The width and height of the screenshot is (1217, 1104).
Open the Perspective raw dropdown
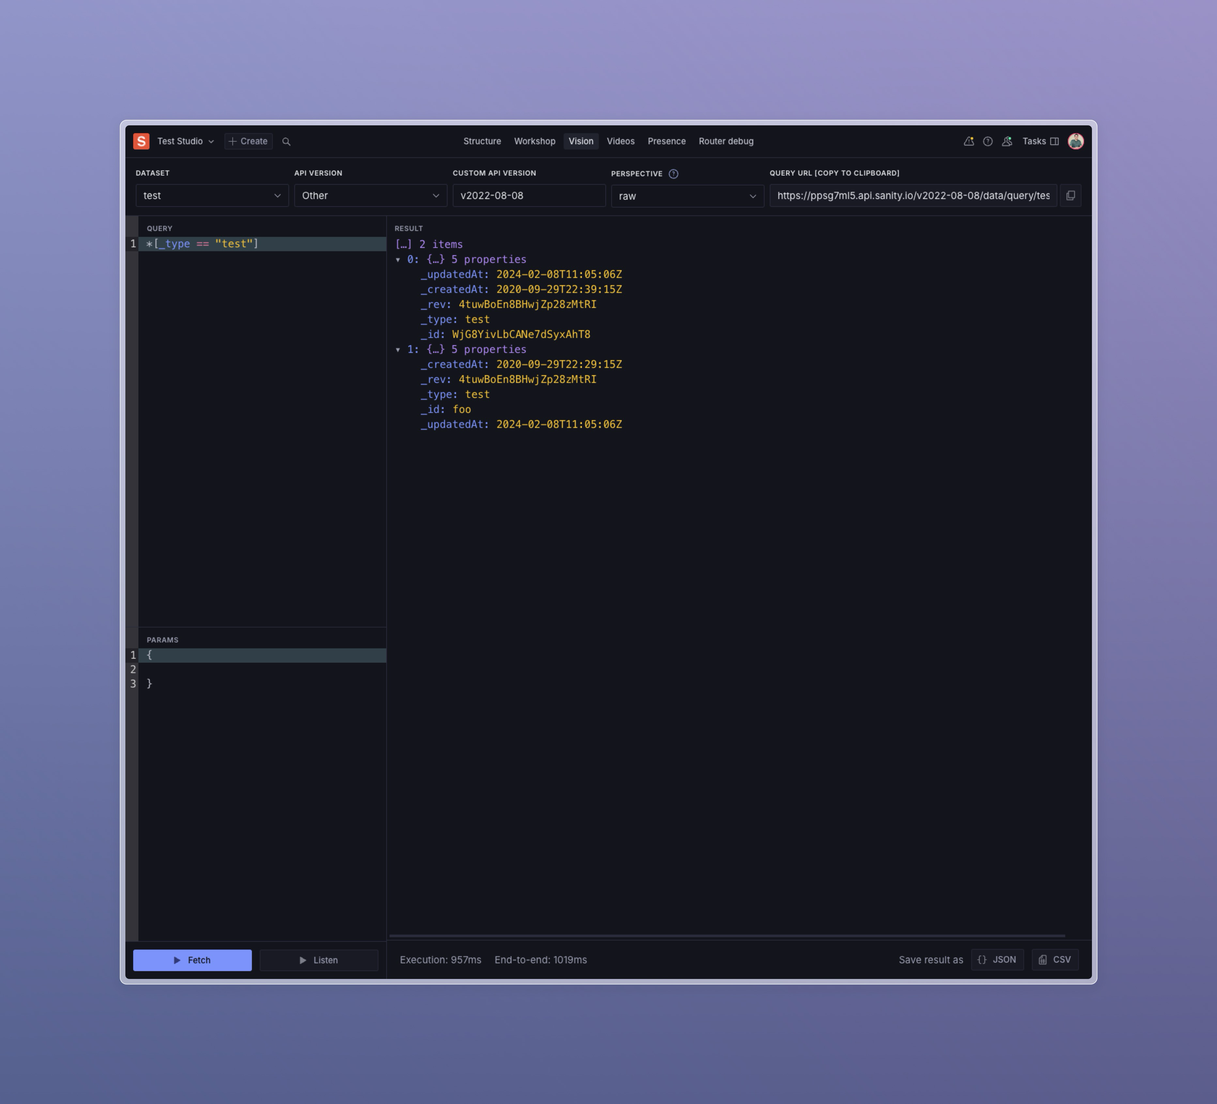point(687,196)
